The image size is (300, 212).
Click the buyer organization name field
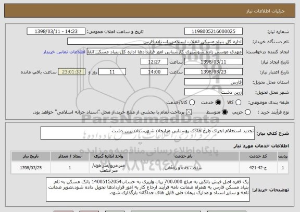tap(155, 42)
